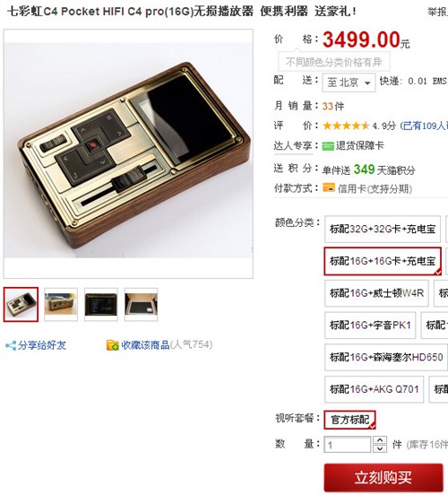The image size is (448, 504).
Task: Click the share-to-friends icon
Action: [x=11, y=346]
